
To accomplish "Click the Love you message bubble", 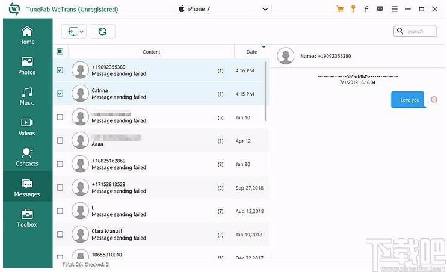I will tap(408, 100).
